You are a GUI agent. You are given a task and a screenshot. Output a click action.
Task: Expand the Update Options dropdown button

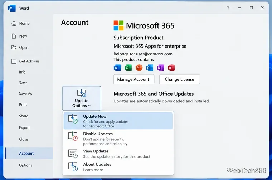click(82, 98)
